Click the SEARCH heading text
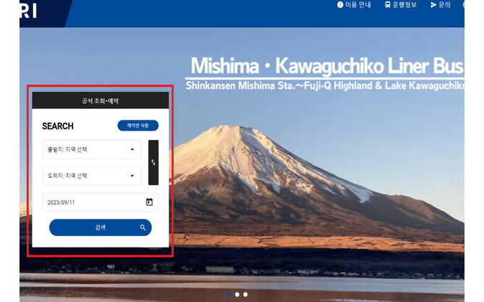The width and height of the screenshot is (484, 302). [57, 126]
